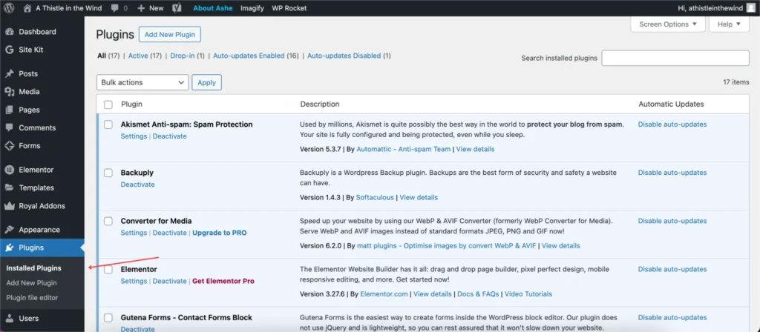Open About Ashe in the admin bar
Viewport: 760px width, 332px height.
click(x=213, y=8)
